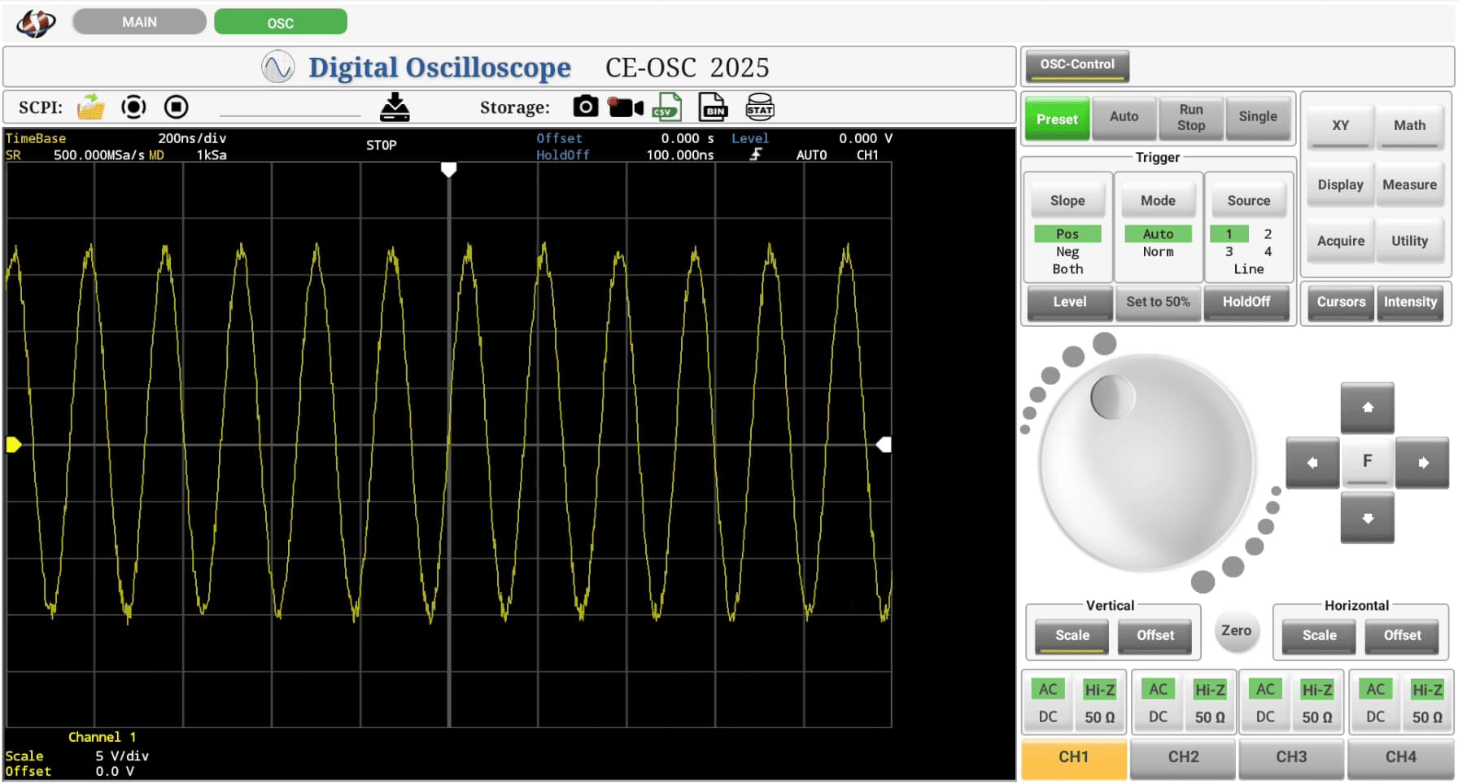This screenshot has width=1458, height=784.
Task: Select the yellow channel 1 ground marker
Action: coord(14,445)
